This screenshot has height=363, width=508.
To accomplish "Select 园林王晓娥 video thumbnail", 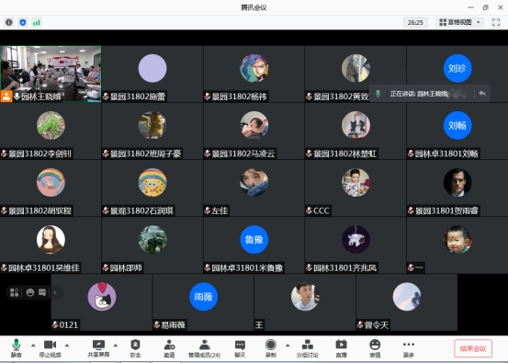I will tap(51, 74).
